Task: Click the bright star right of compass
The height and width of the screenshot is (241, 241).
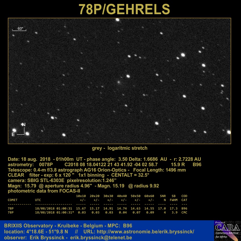Action: click(28, 134)
